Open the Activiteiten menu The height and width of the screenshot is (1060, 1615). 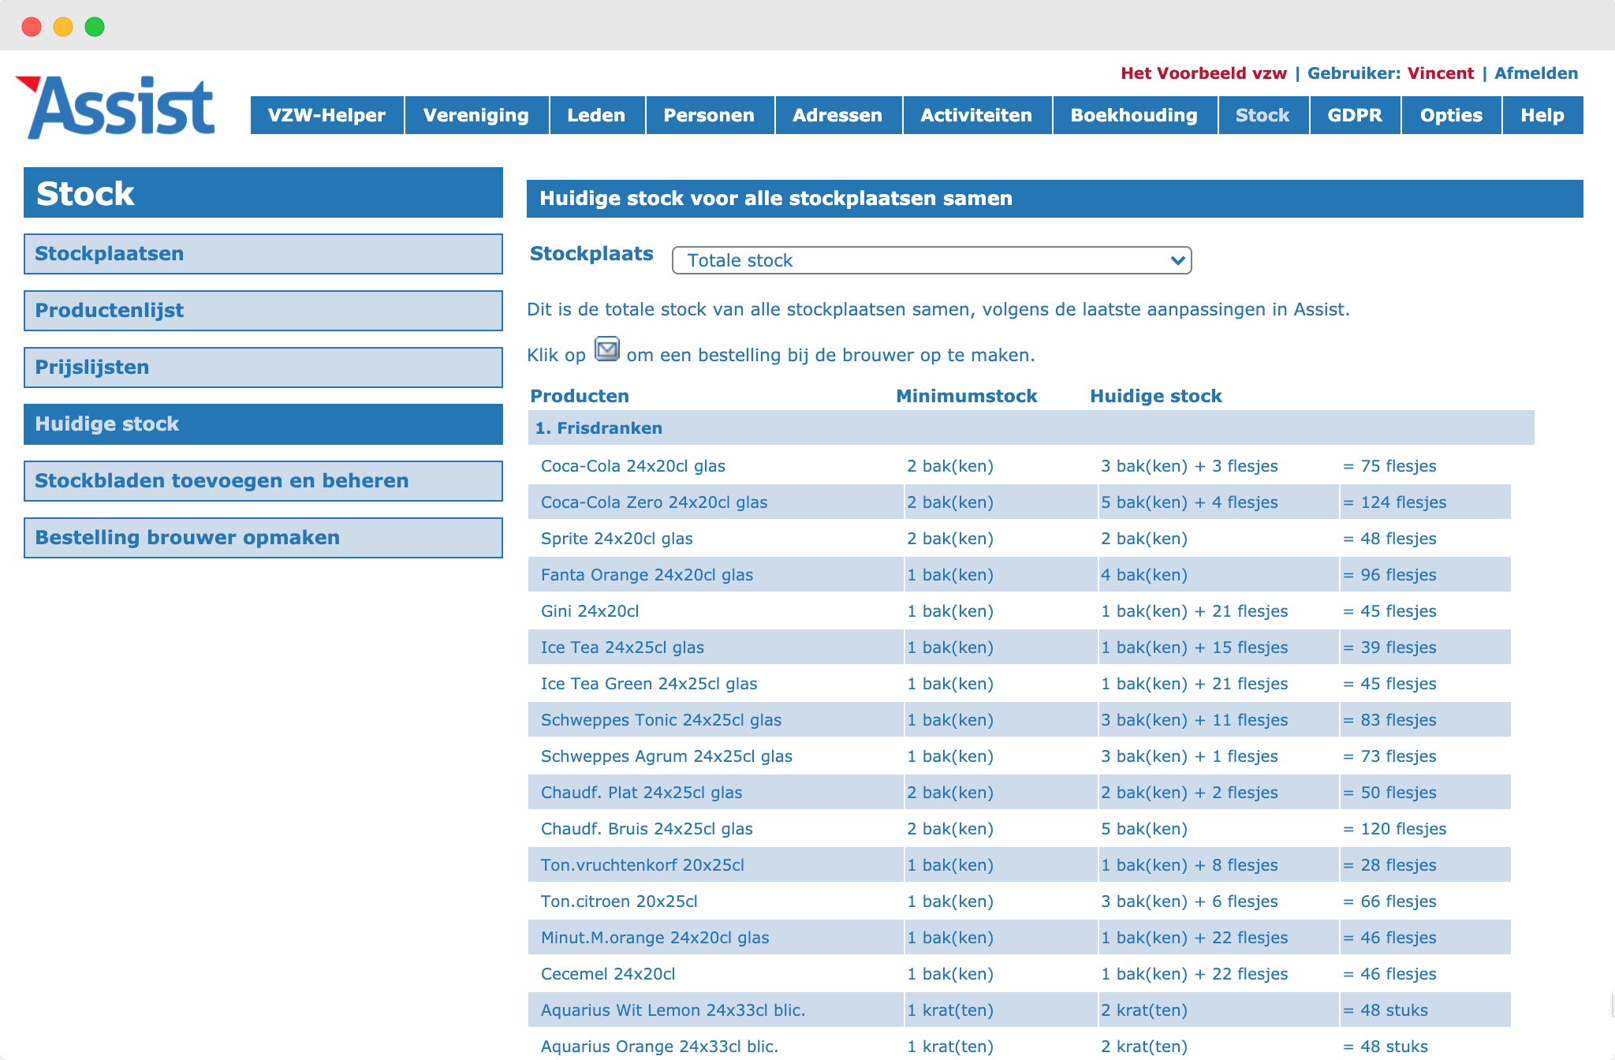976,115
